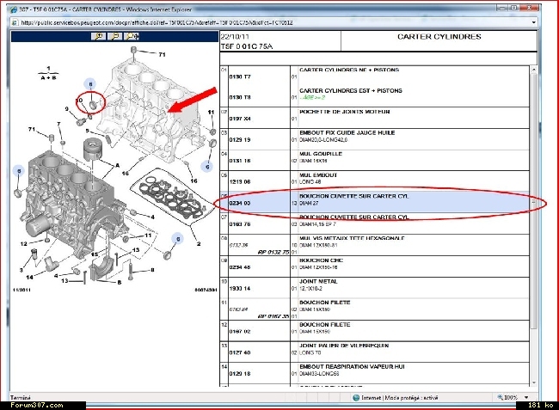This screenshot has width=559, height=410.
Task: Click MUL VIS METAUX TETE HEXAGONALE description
Action: (x=352, y=238)
